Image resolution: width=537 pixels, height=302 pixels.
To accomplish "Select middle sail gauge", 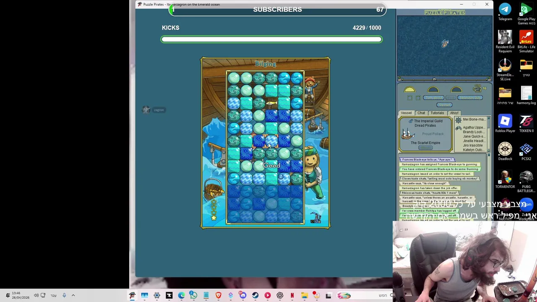I will 433,90.
